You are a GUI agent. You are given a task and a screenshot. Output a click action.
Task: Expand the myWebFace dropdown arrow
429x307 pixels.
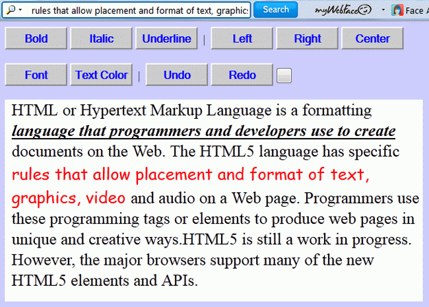click(383, 10)
